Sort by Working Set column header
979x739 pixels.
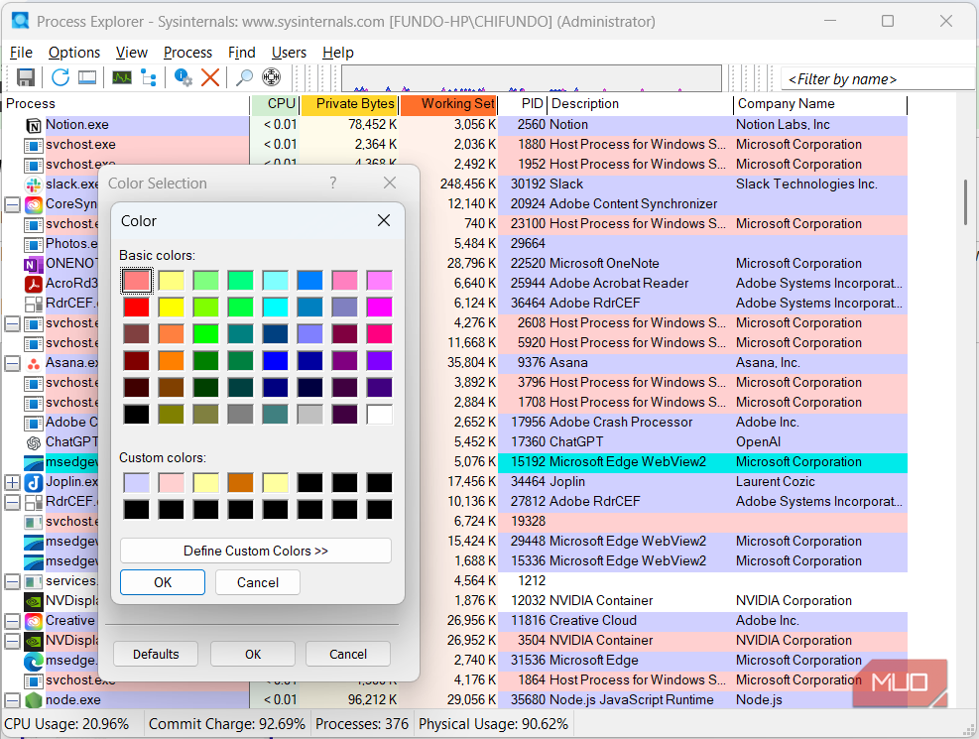click(448, 104)
